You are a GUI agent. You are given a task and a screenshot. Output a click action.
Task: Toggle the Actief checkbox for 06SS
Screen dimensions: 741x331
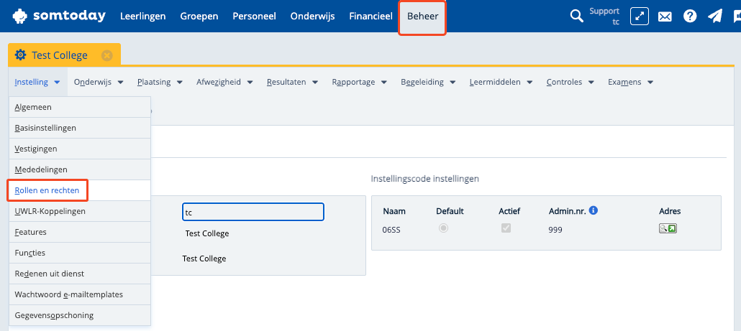[506, 228]
